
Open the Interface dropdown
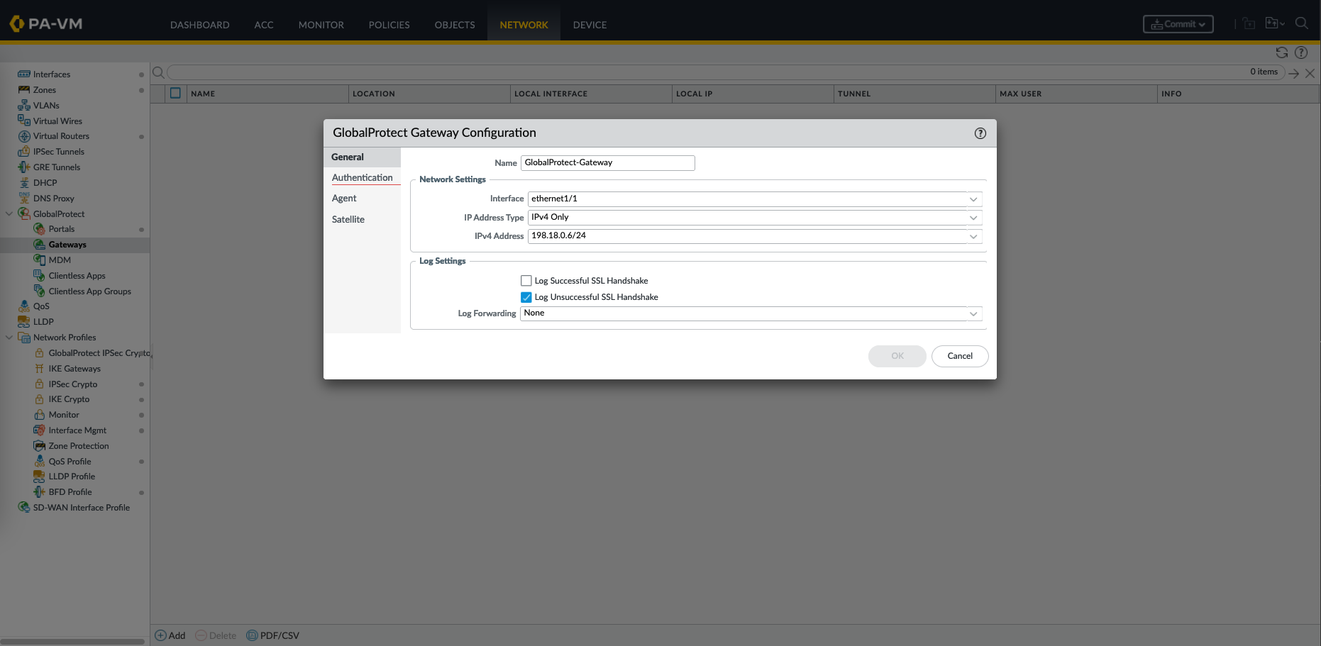(973, 199)
